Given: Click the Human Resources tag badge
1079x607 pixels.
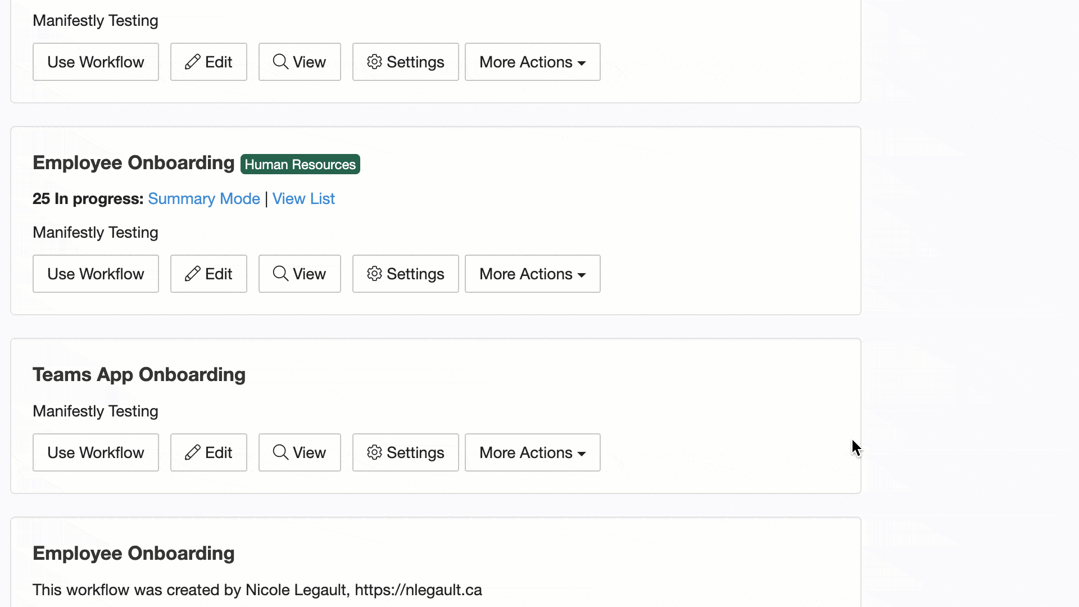Looking at the screenshot, I should point(300,165).
